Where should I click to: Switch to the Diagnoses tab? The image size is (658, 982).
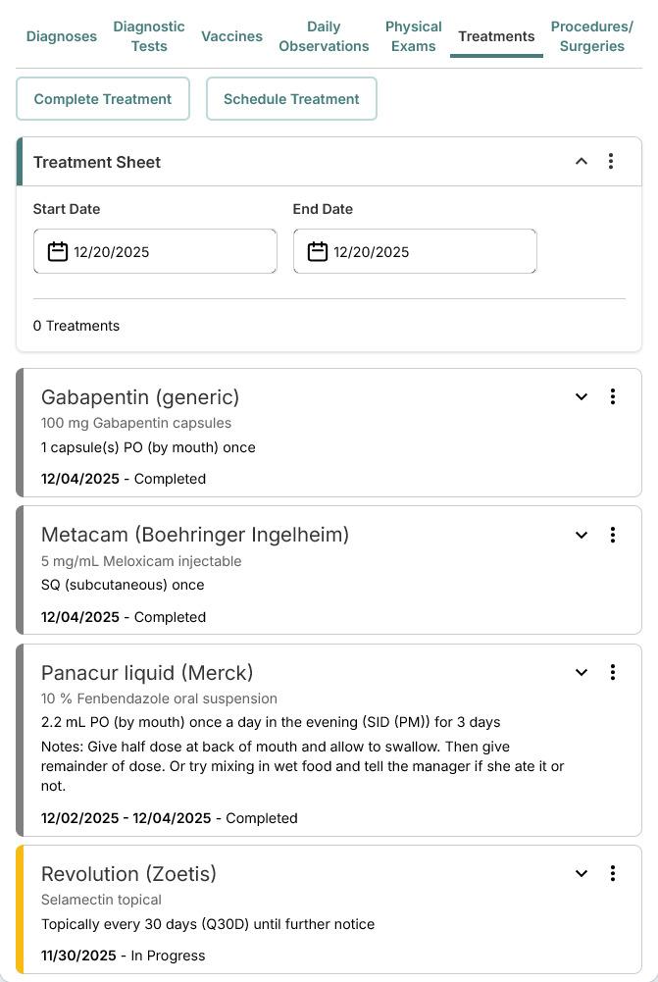tap(62, 36)
